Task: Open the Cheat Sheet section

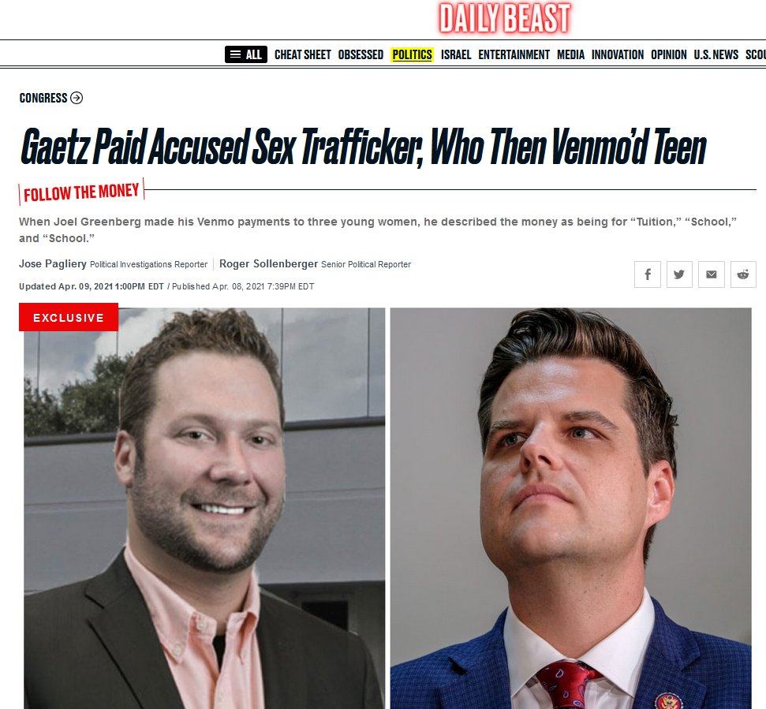Action: [302, 54]
